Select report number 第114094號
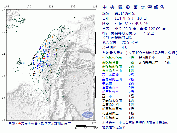Viewport: 177px width, 133px height. click(x=125, y=14)
